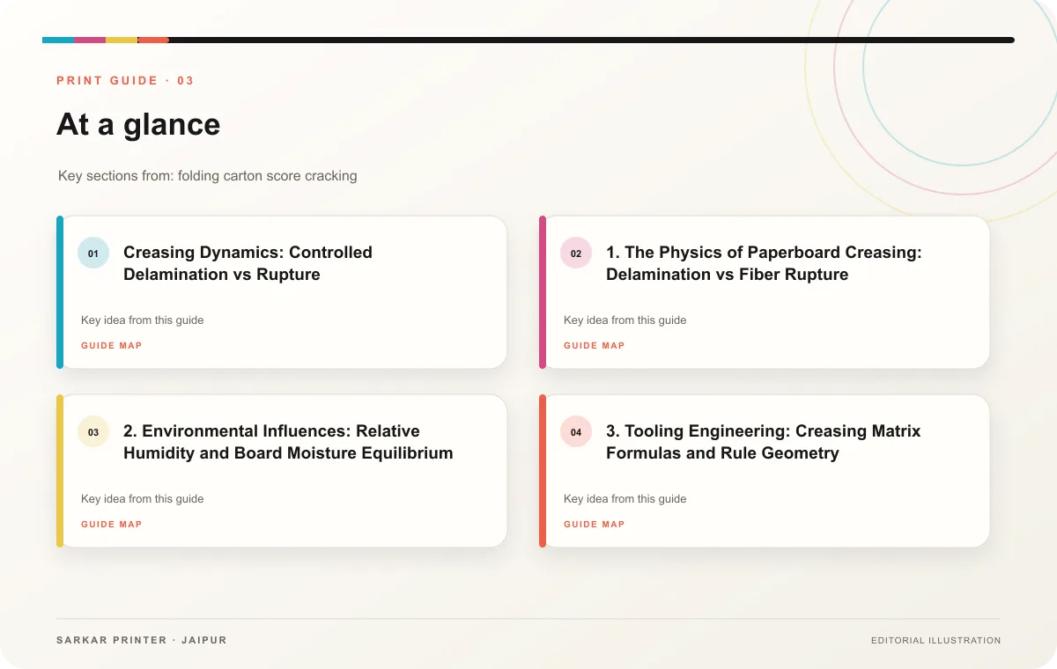This screenshot has height=669, width=1057.
Task: Click 'Key idea from this guide' in card 04
Action: coord(625,499)
